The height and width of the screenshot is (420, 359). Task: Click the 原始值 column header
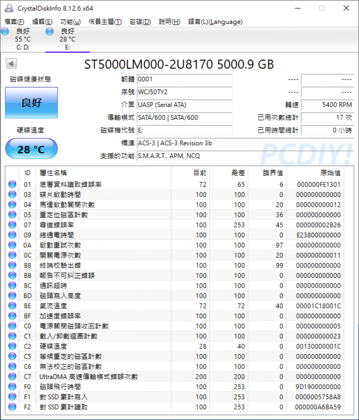click(315, 173)
